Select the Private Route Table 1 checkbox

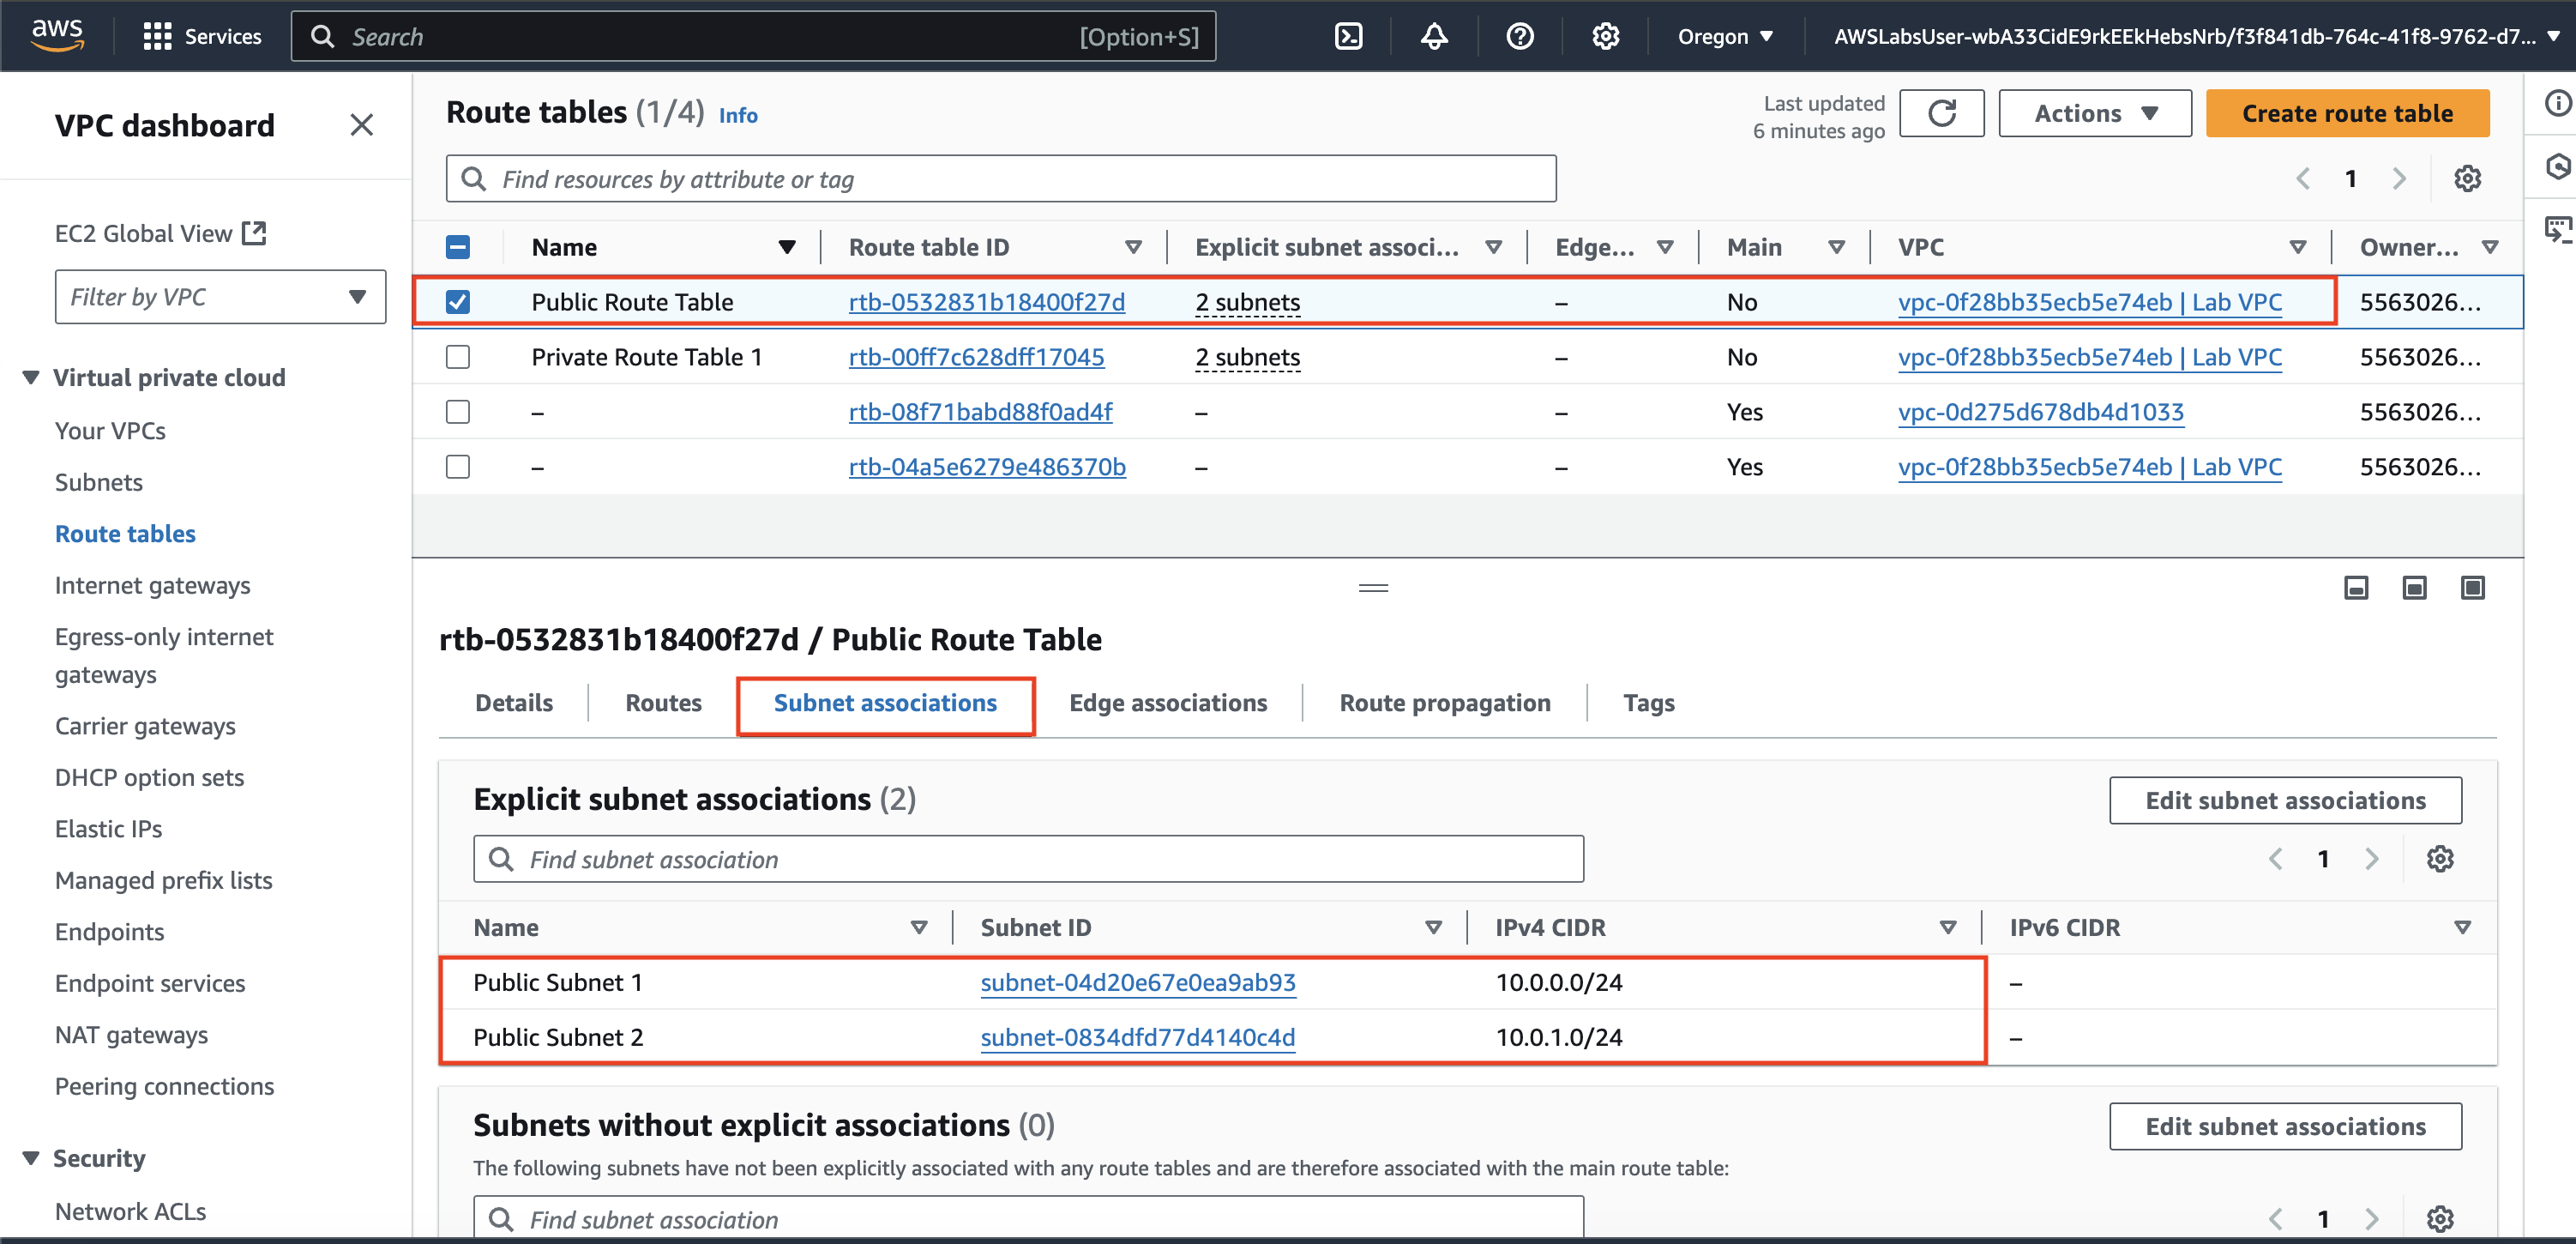(458, 356)
